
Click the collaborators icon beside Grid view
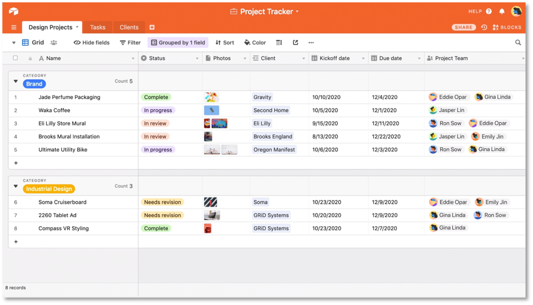click(x=54, y=42)
